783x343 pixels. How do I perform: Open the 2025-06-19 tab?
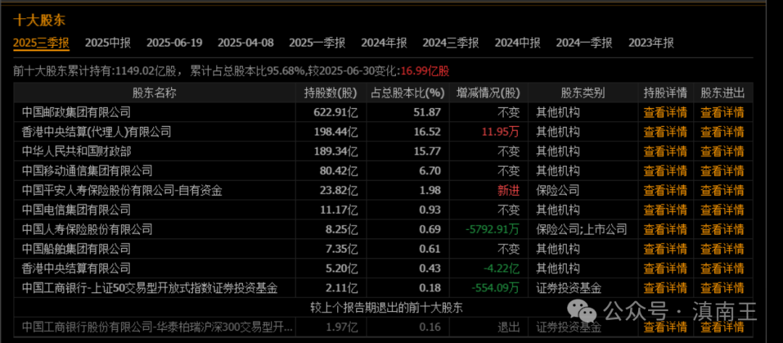coord(174,43)
